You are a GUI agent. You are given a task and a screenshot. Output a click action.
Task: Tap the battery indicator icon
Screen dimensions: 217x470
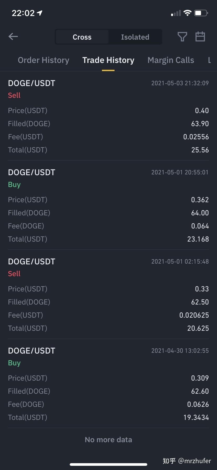coord(201,13)
